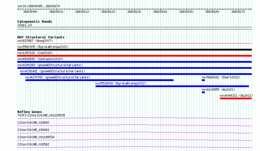Viewport: 260px width, 151px height.
Task: Click the small blue nsv5669161 marker
Action: point(203,80)
